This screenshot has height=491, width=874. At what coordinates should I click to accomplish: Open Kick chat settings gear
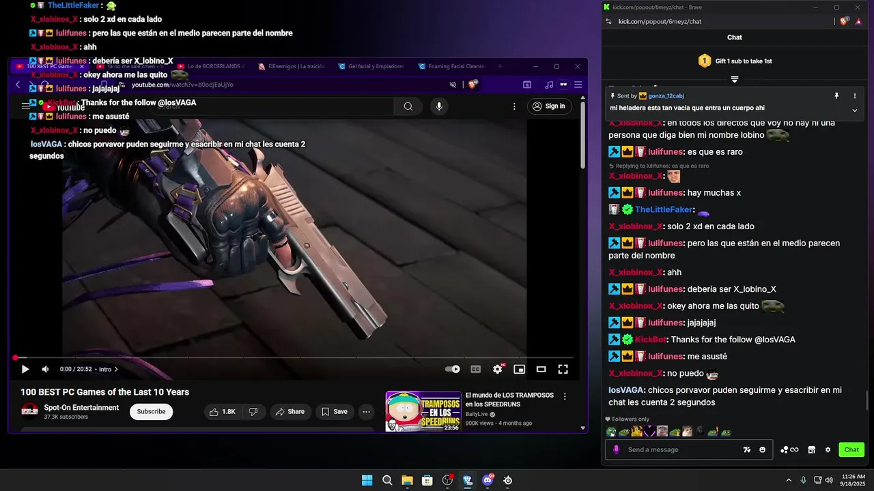coord(828,449)
